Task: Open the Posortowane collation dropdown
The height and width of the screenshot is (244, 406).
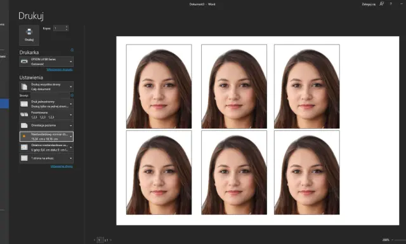Action: click(x=46, y=115)
